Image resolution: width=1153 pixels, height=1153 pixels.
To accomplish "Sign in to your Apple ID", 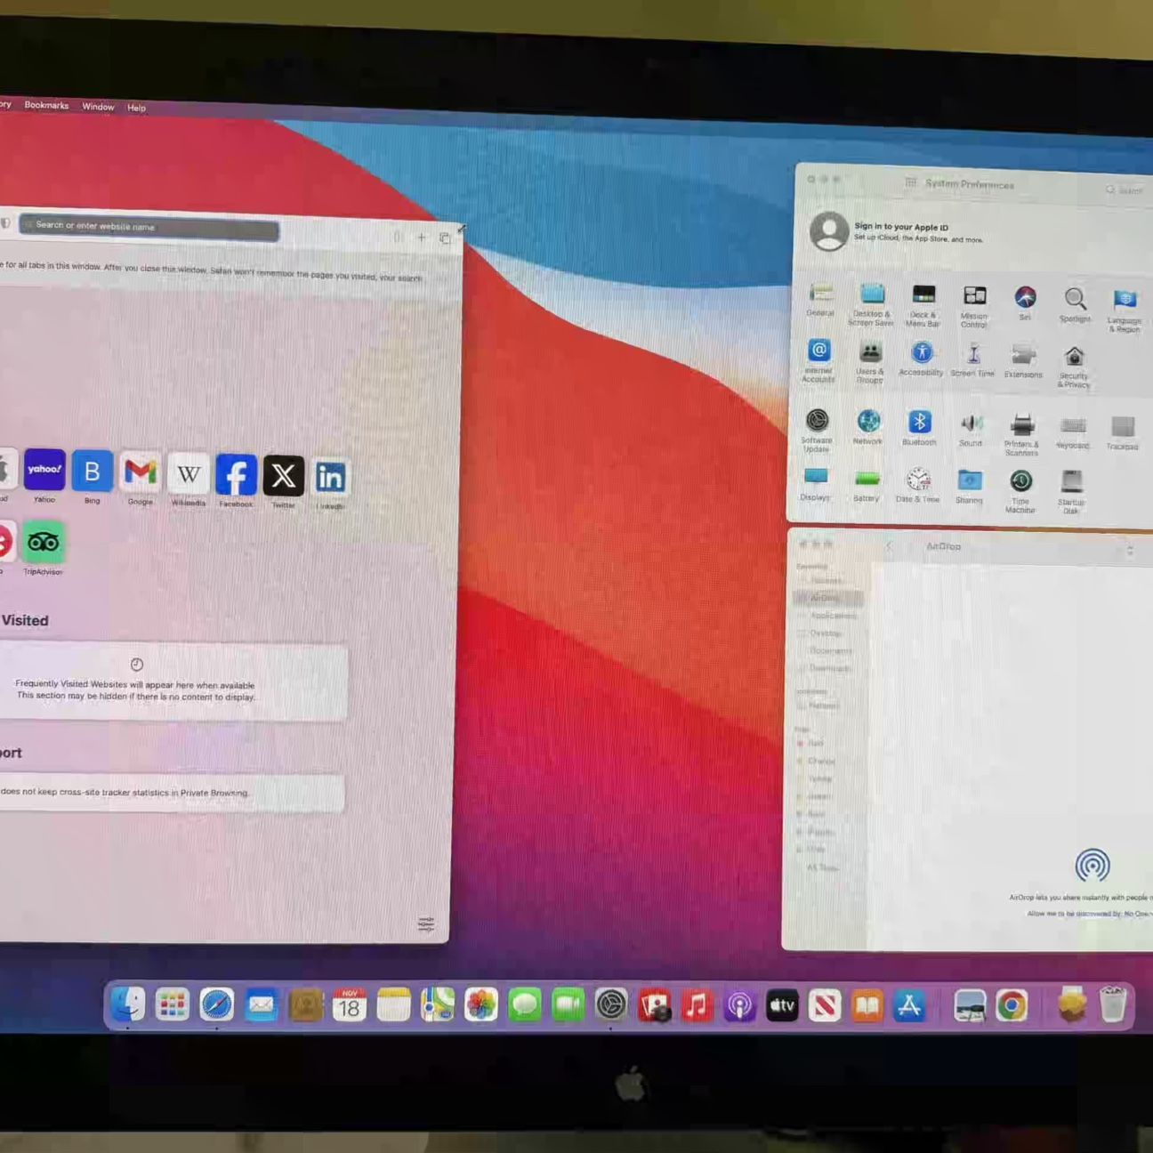I will [x=900, y=227].
